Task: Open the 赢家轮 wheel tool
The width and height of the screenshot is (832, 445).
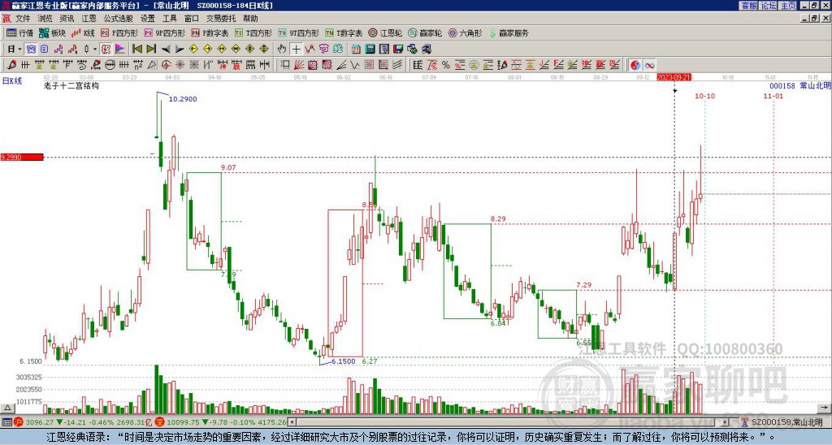Action: (x=425, y=32)
